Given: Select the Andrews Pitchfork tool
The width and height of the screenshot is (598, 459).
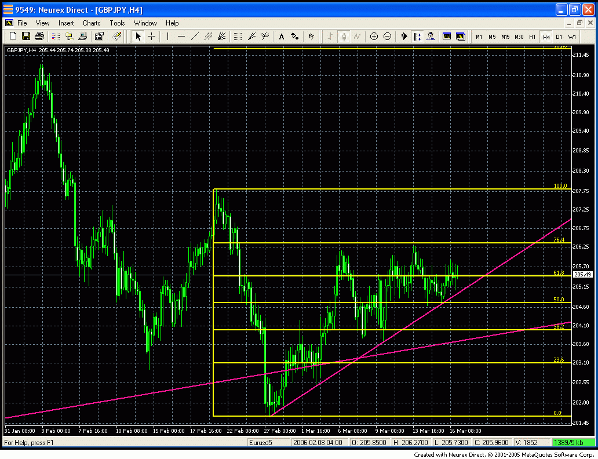Looking at the screenshot, I should coord(265,37).
